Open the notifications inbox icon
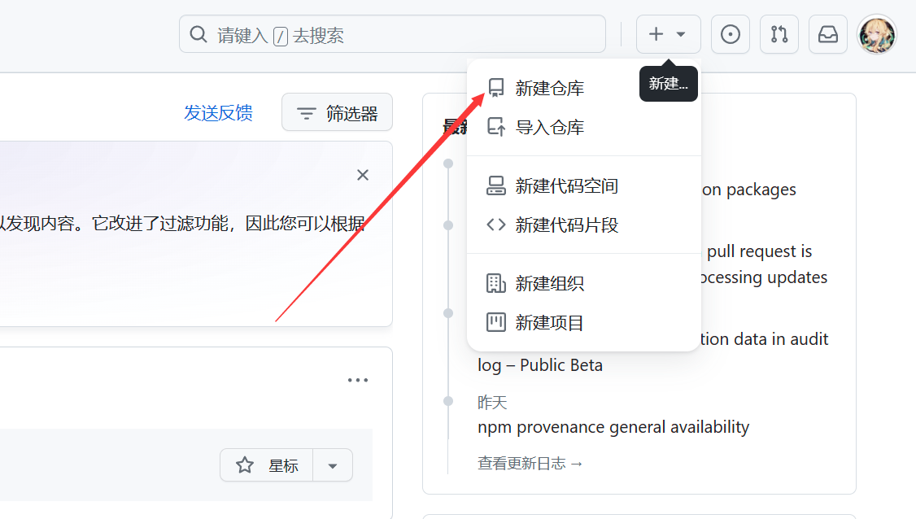 (827, 34)
